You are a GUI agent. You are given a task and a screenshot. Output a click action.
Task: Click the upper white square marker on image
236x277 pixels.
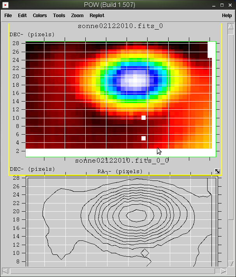tap(143, 117)
